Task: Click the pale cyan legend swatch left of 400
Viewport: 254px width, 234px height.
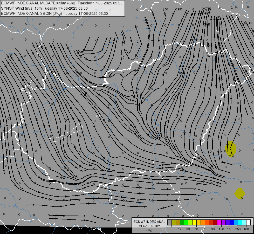Action: click(244, 222)
